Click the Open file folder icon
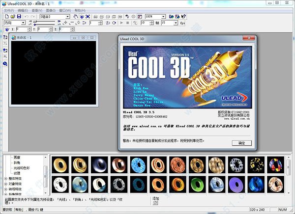This screenshot has width=295, height=214. [x=13, y=17]
